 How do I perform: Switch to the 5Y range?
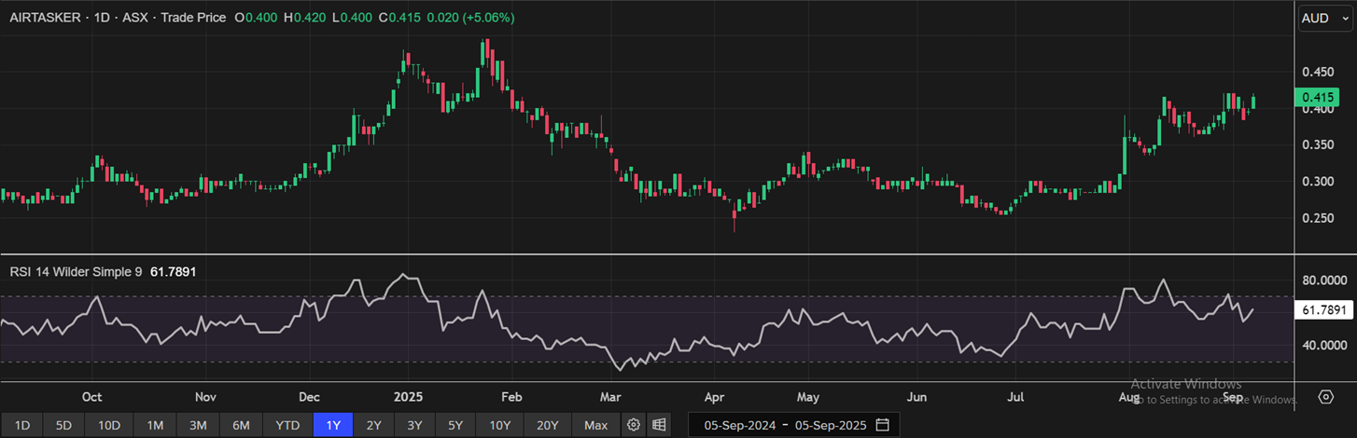pyautogui.click(x=455, y=425)
